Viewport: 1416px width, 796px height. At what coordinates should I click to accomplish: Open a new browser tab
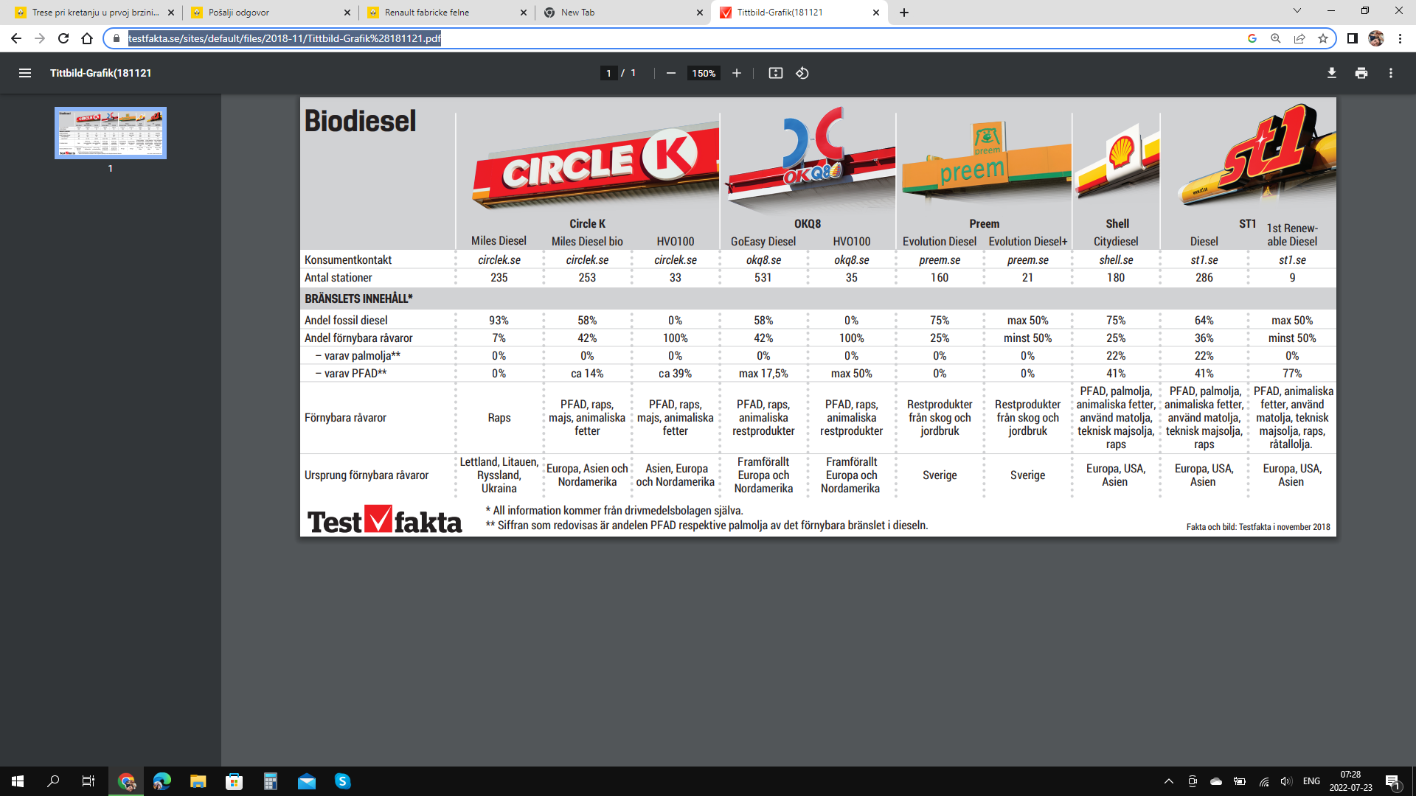point(904,13)
